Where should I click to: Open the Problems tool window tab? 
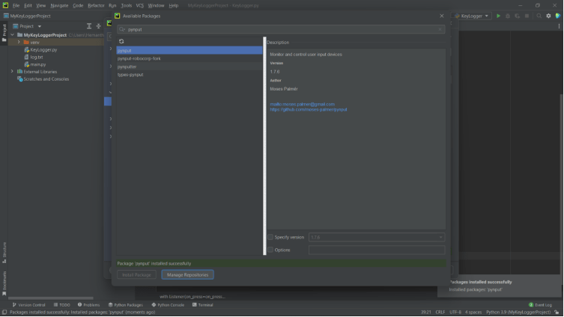coord(88,305)
